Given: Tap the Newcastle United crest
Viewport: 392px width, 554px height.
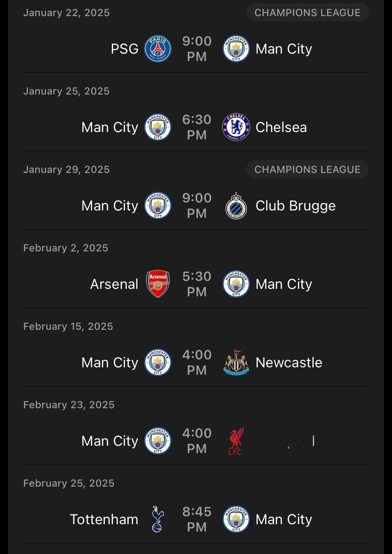Looking at the screenshot, I should (236, 363).
